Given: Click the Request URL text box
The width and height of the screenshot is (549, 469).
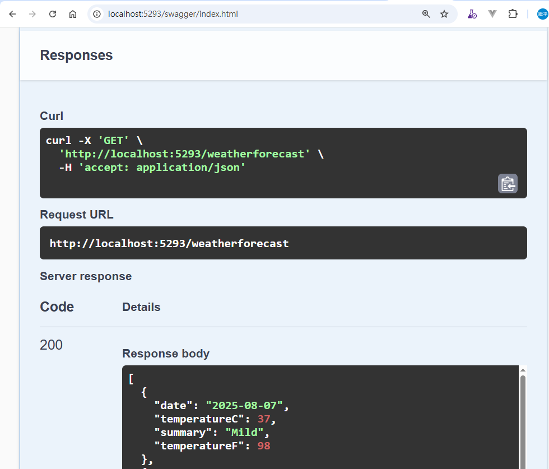Looking at the screenshot, I should click(x=283, y=243).
